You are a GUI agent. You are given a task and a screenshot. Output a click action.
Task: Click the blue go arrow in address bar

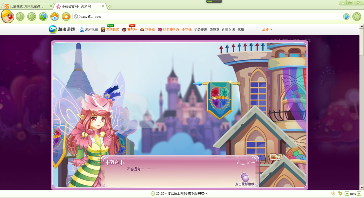346,16
